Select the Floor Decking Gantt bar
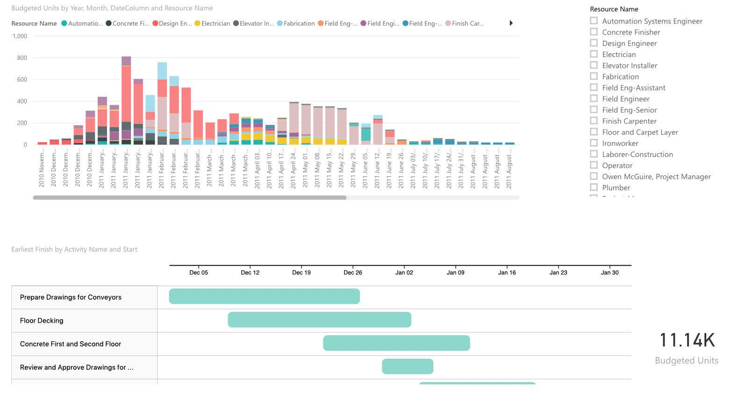Viewport: 732px width, 404px height. click(x=320, y=320)
